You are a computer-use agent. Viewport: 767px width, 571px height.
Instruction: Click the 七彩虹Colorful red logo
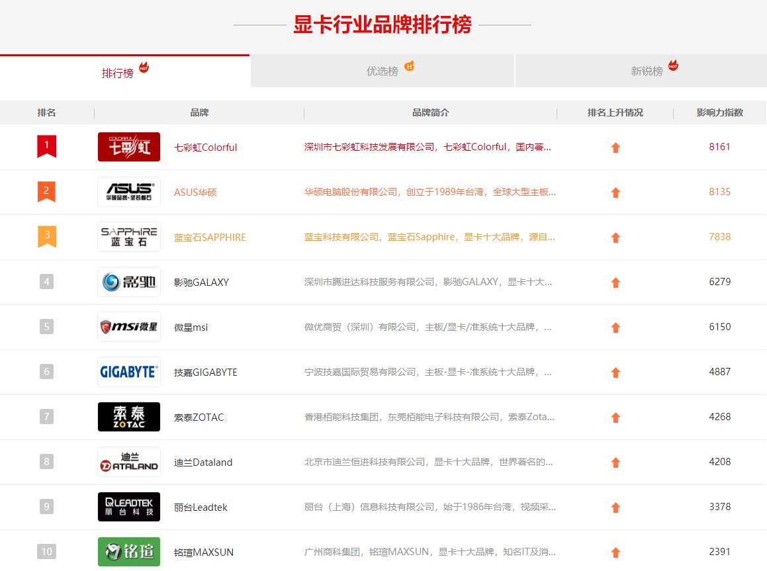pos(128,147)
